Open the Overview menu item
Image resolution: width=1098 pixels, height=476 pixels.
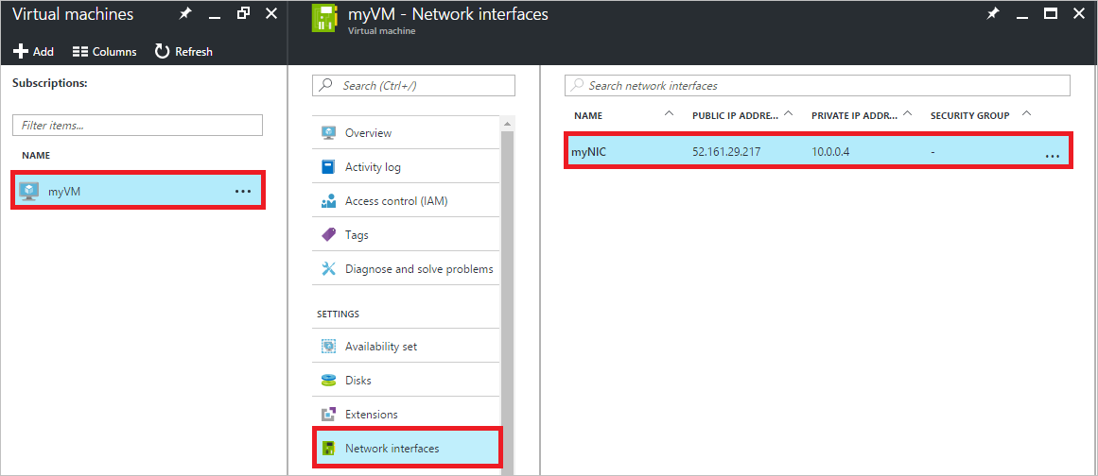[406, 133]
